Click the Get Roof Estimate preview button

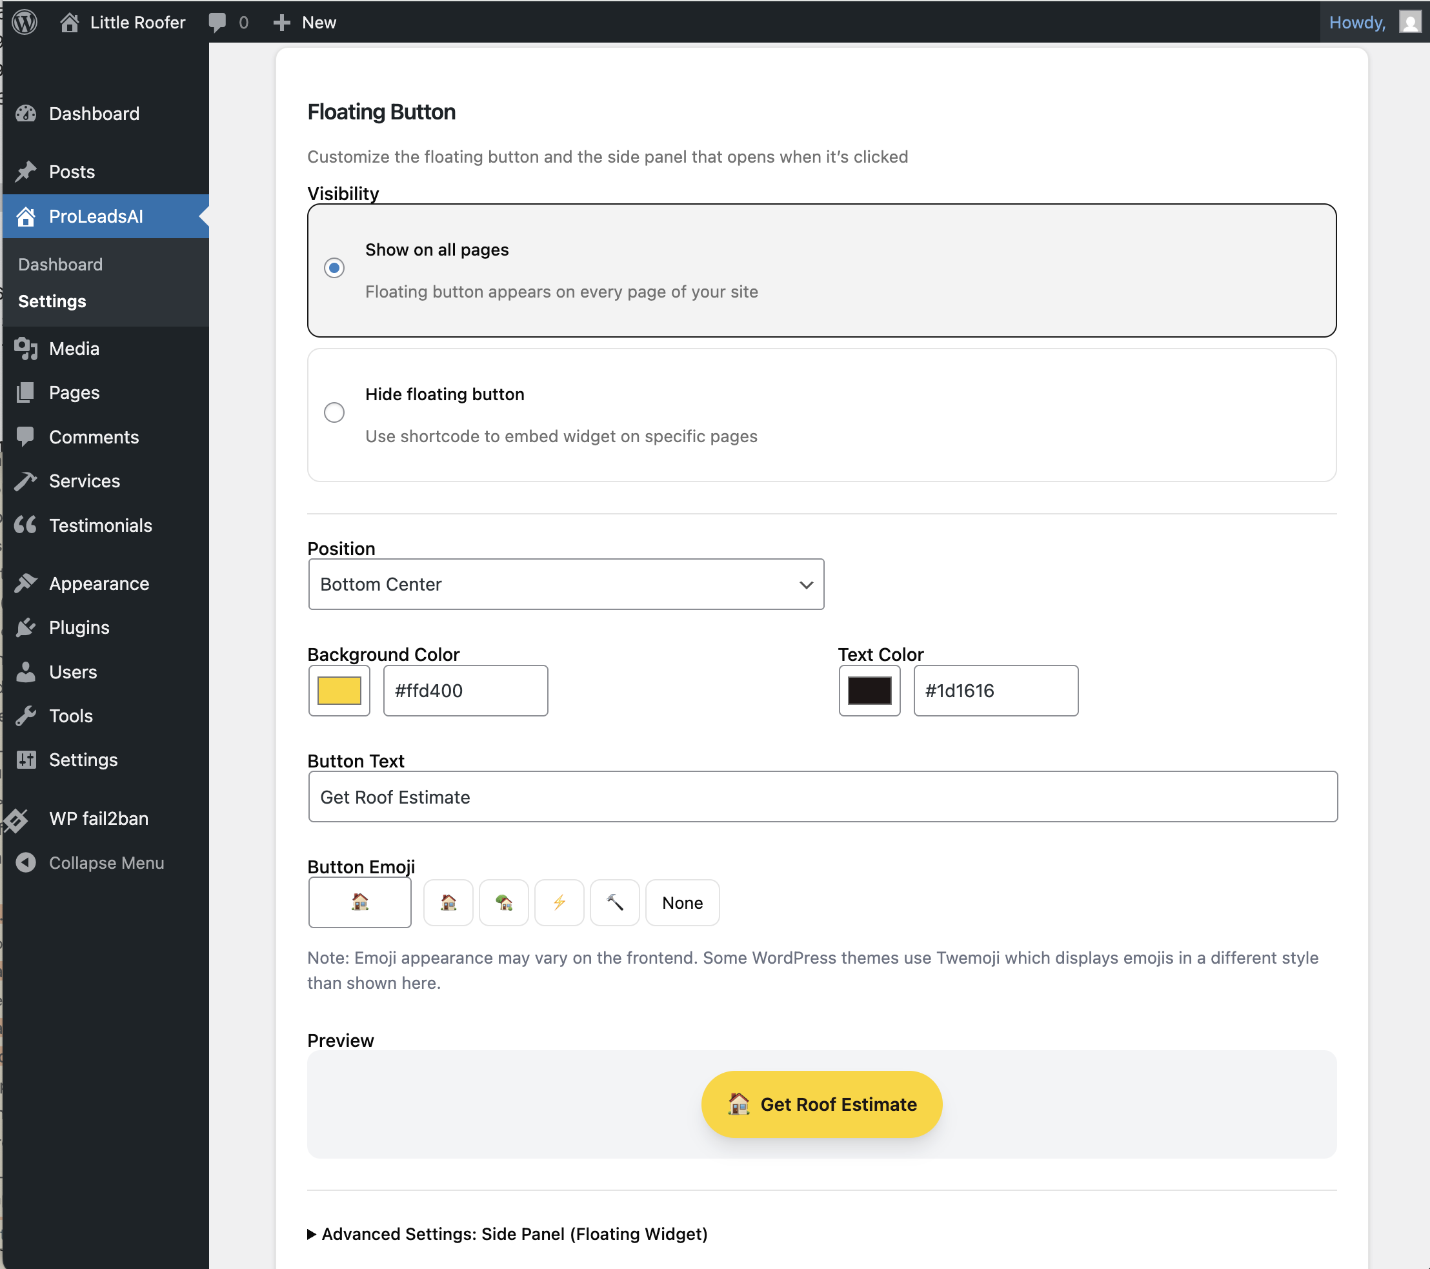[x=821, y=1104]
